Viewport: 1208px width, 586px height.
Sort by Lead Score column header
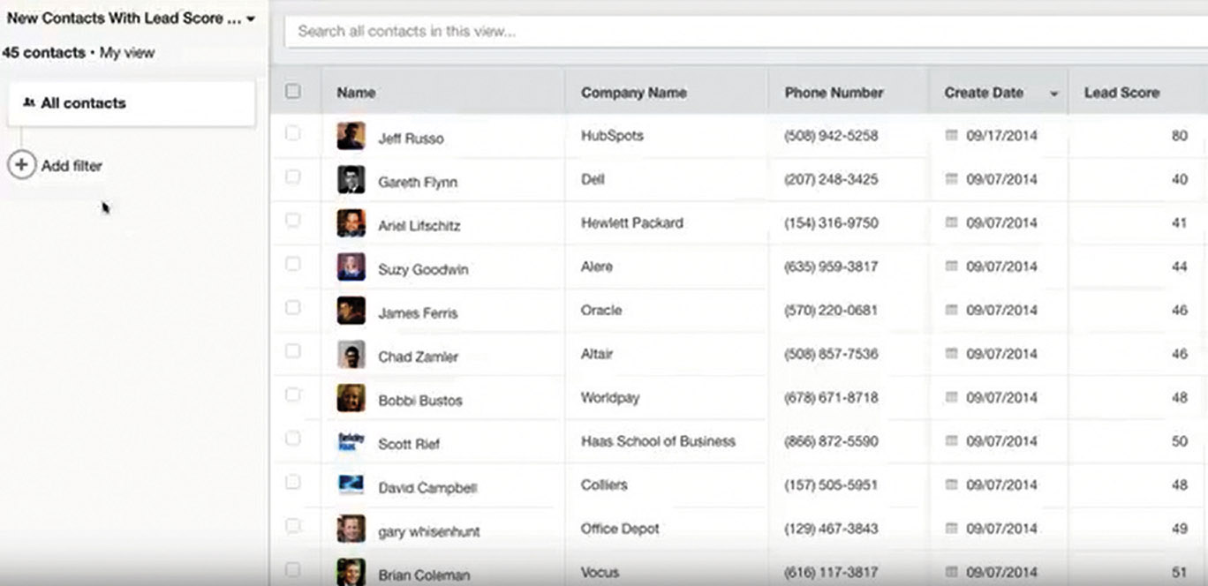pyautogui.click(x=1121, y=93)
